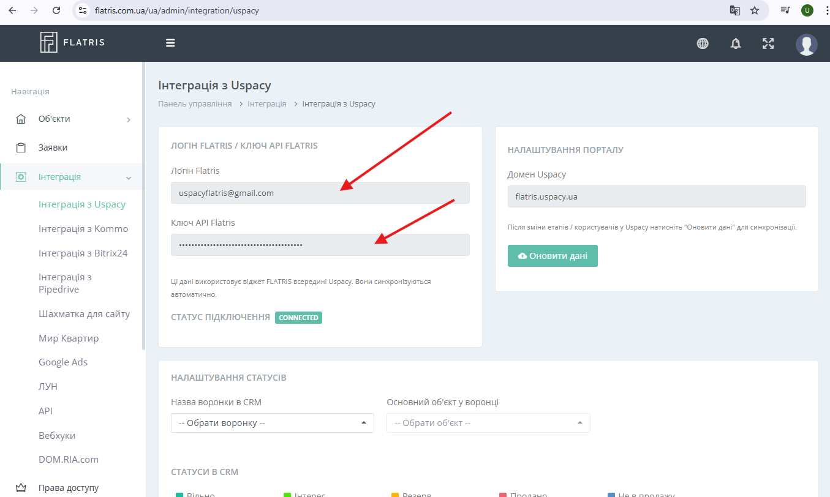Select Інтеграція з Bitrix24 menu item

tap(83, 253)
